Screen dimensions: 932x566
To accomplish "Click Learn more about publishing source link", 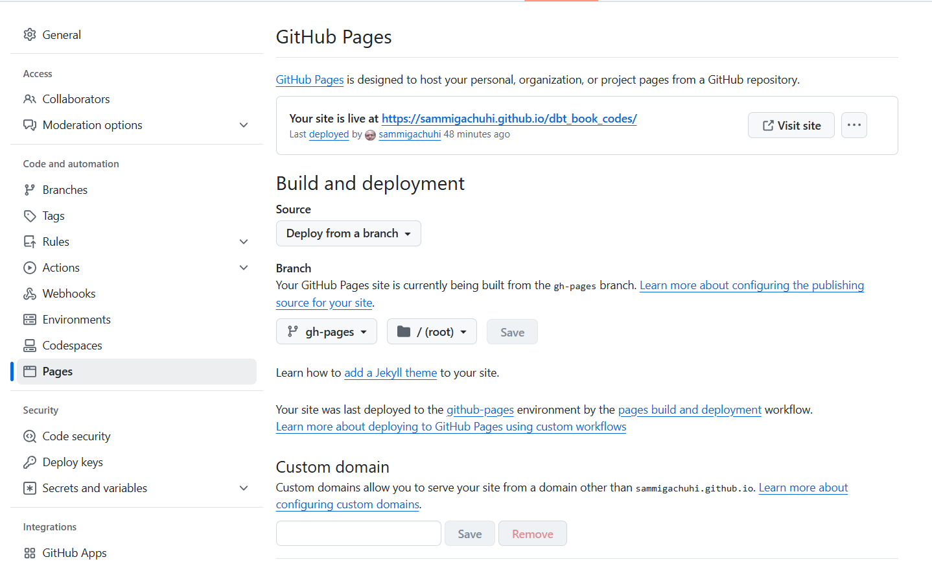I will click(752, 285).
